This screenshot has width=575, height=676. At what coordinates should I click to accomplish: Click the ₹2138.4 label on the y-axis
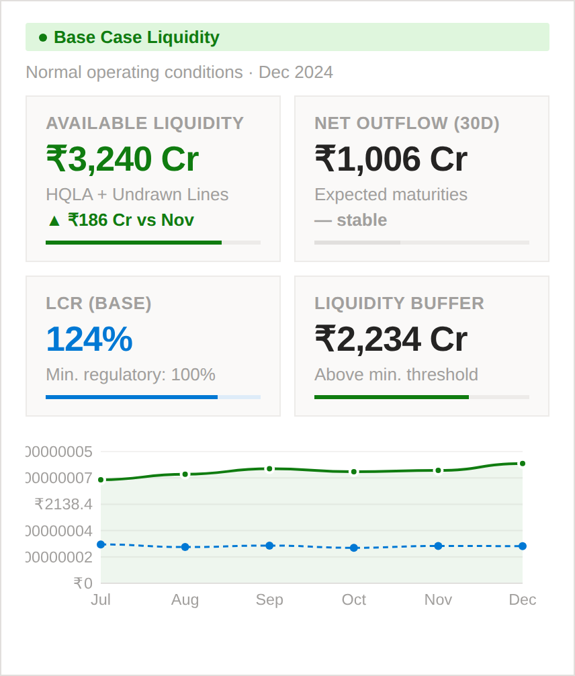click(63, 504)
